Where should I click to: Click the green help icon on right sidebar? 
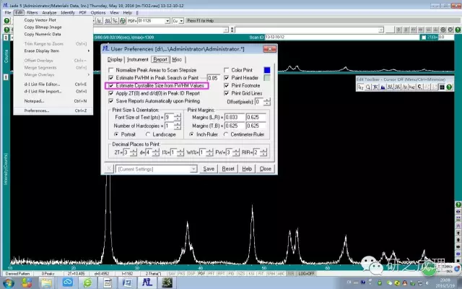(x=458, y=204)
